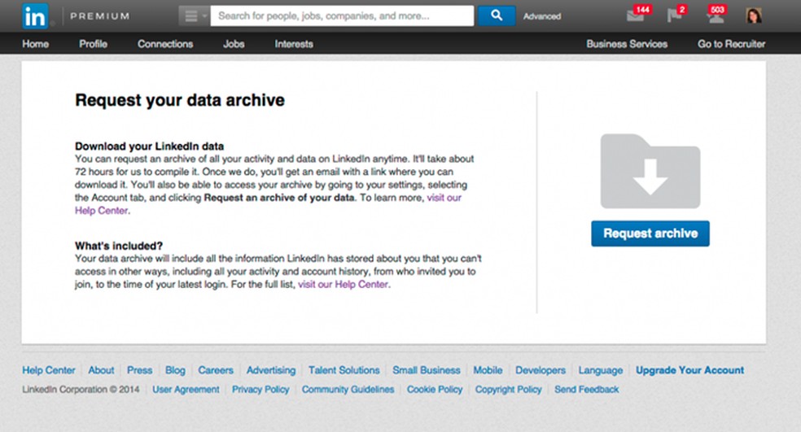
Task: Select Go to Recruiter
Action: pos(732,44)
